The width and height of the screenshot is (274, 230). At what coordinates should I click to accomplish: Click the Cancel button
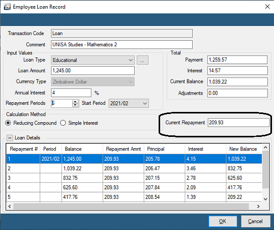(x=255, y=221)
